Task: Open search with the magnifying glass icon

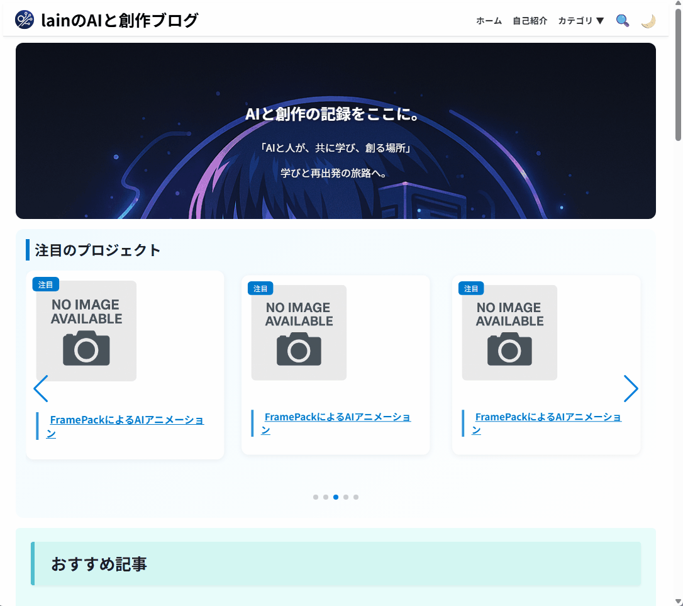Action: click(622, 21)
